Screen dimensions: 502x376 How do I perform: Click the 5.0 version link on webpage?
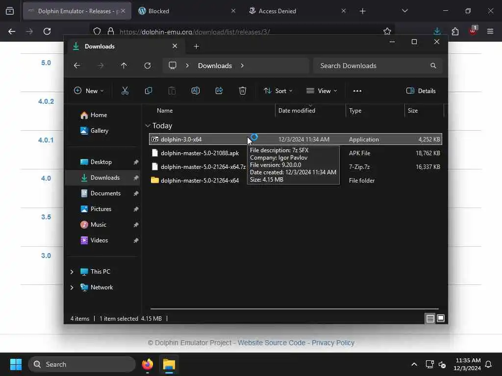click(x=46, y=63)
